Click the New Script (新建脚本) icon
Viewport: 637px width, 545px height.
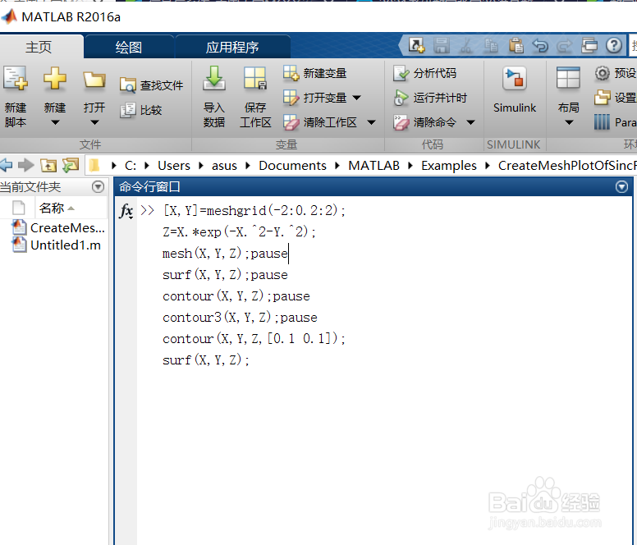(16, 78)
